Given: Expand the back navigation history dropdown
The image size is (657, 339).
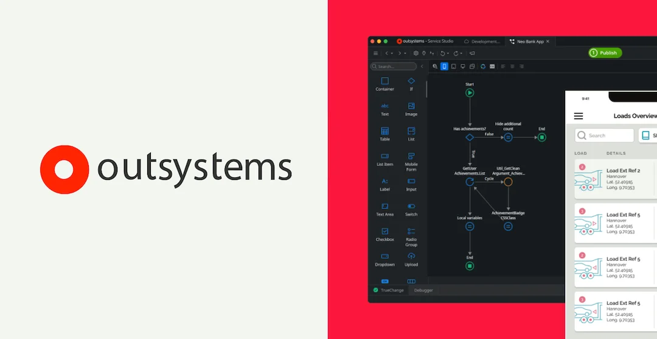Looking at the screenshot, I should click(392, 53).
